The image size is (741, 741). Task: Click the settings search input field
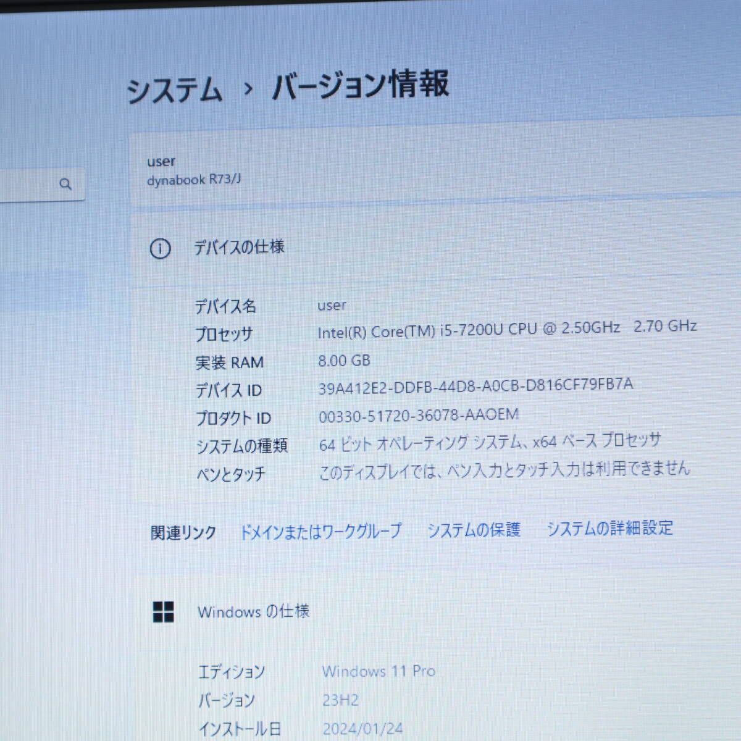pos(42,184)
